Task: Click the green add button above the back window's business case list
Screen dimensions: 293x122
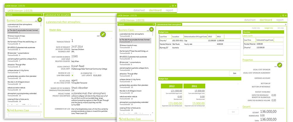Action: 40,20
